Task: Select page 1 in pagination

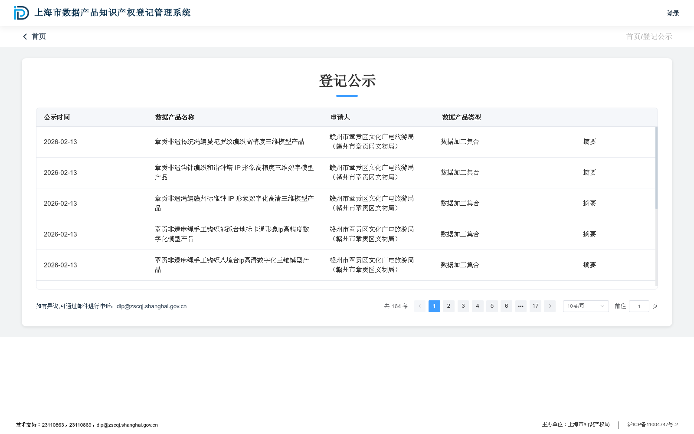Action: [x=434, y=306]
